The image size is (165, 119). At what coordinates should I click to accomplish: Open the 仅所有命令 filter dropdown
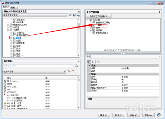(64, 72)
